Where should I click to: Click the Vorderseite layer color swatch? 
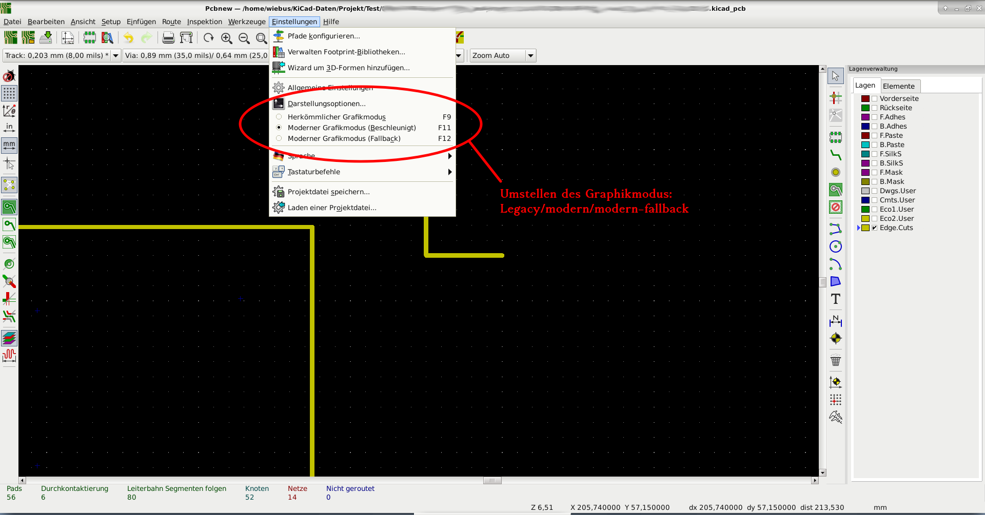click(x=865, y=98)
